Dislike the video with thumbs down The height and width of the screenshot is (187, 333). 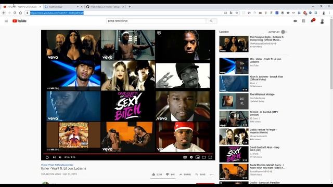[170, 175]
